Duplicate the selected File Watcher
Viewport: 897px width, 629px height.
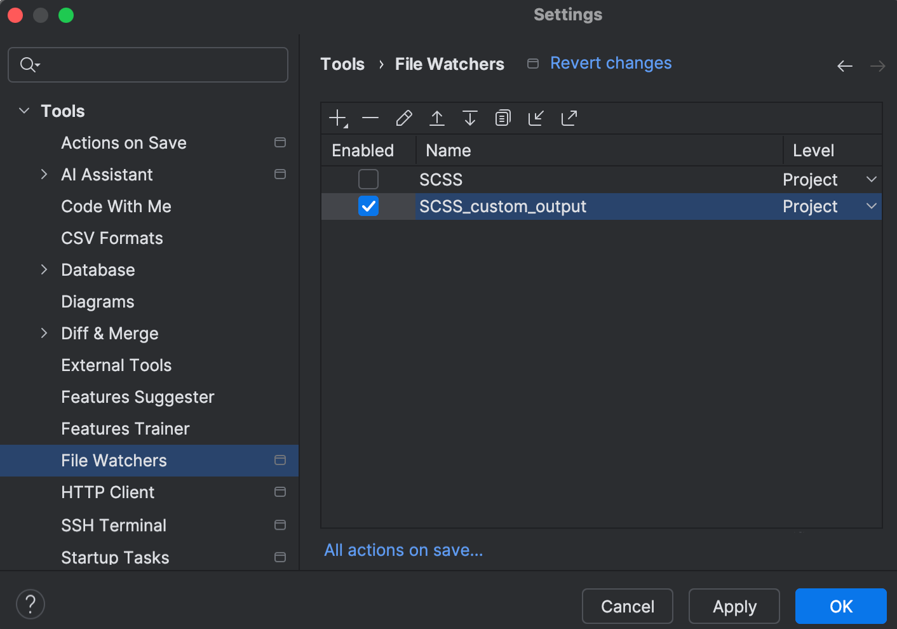[x=502, y=118]
